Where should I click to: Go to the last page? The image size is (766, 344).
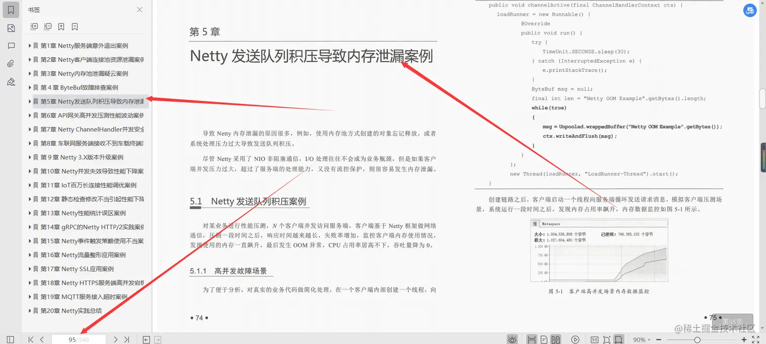pyautogui.click(x=127, y=339)
